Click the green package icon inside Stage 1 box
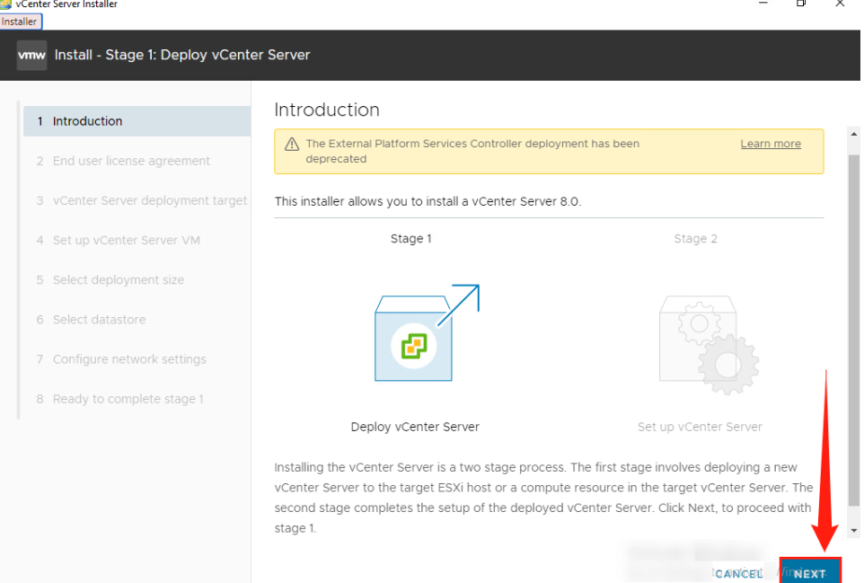The height and width of the screenshot is (583, 864). [x=414, y=346]
